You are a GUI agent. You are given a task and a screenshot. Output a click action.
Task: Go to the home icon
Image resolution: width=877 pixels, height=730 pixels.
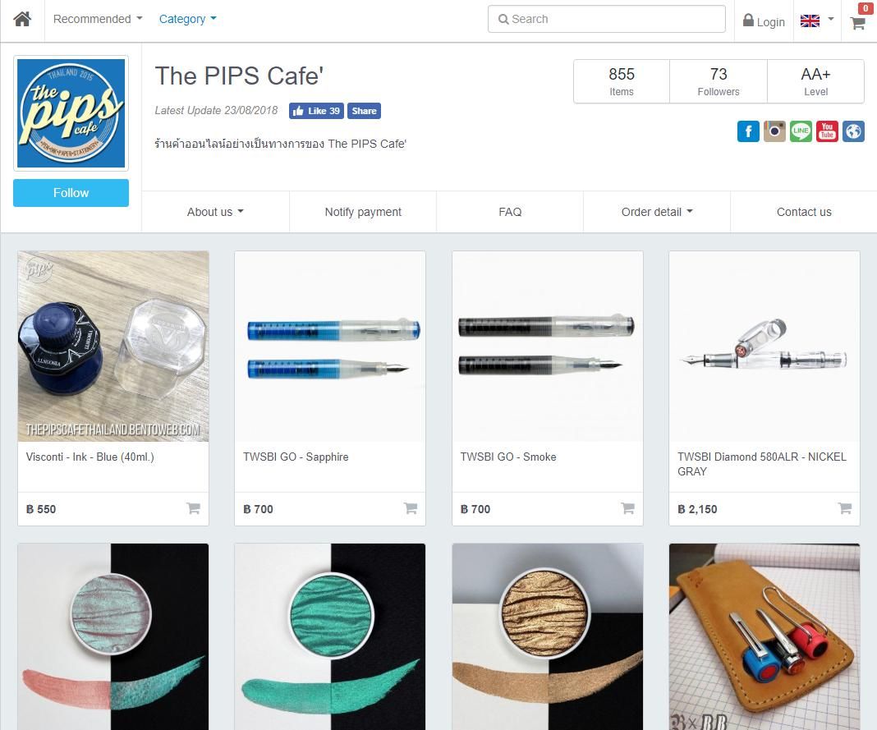click(x=22, y=19)
